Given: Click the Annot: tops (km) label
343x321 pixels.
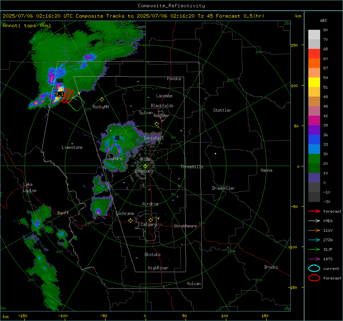Looking at the screenshot, I should (x=27, y=26).
